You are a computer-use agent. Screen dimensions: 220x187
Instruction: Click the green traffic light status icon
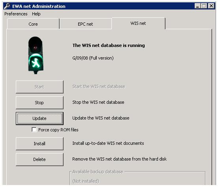pos(36,55)
